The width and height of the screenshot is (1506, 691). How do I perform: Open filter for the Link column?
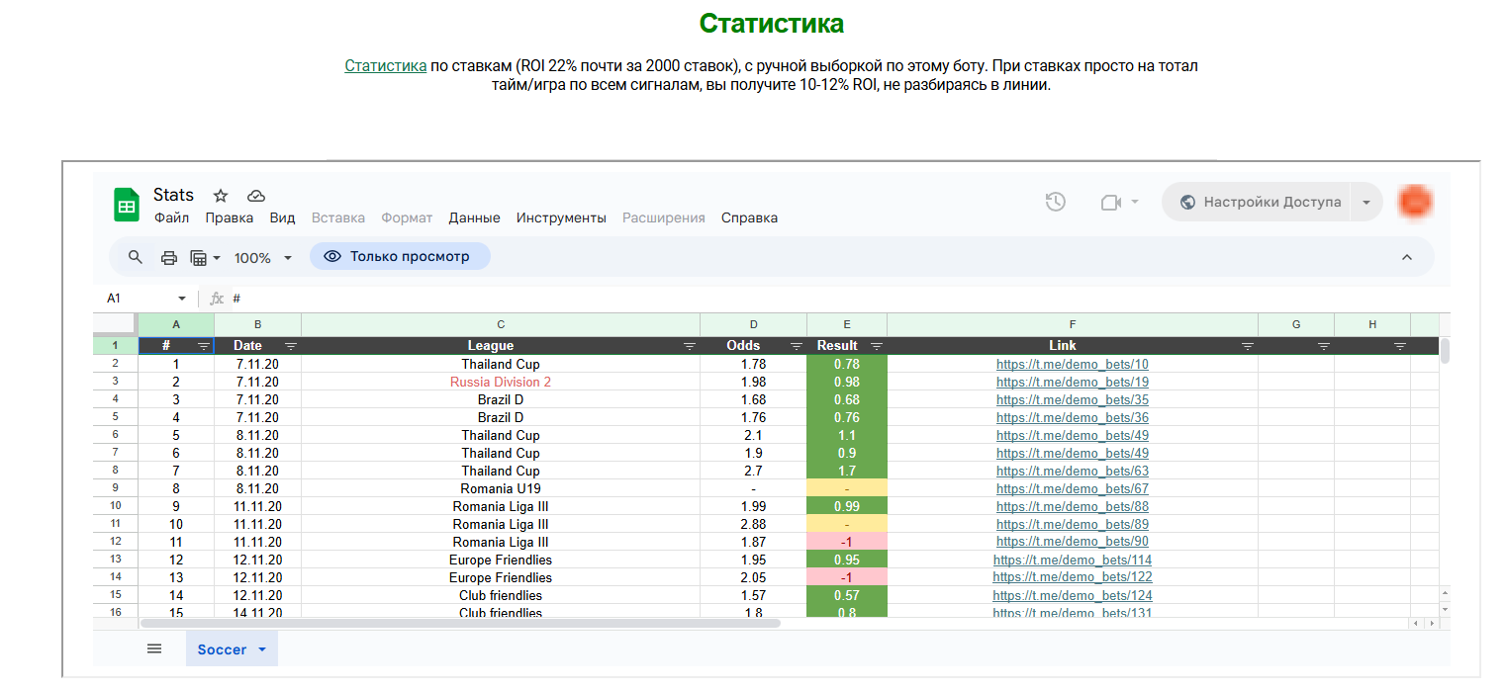[1247, 346]
